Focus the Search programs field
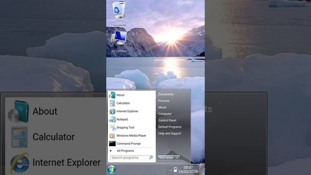Screen dimensions: 311x175 (132, 157)
